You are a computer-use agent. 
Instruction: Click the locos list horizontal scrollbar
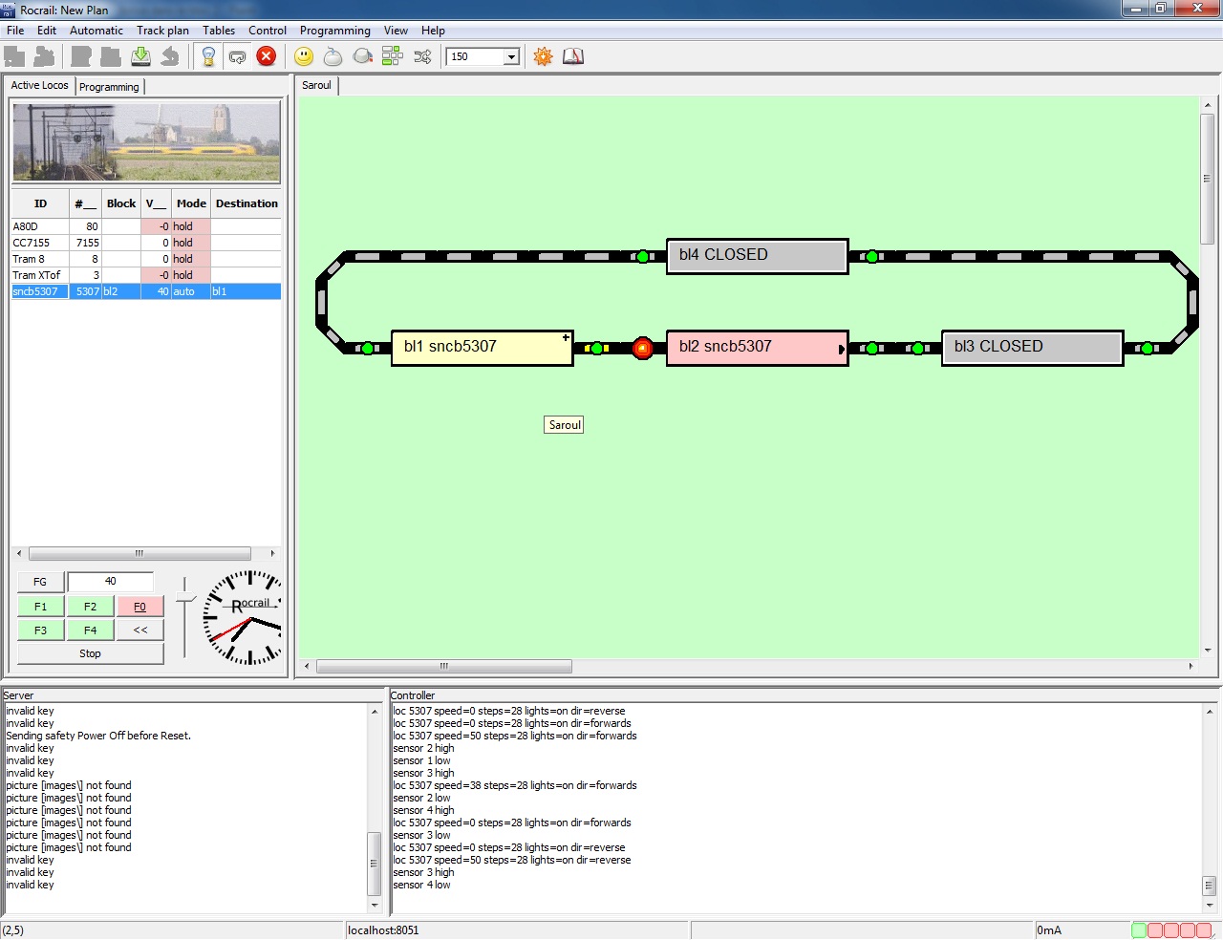click(x=139, y=553)
